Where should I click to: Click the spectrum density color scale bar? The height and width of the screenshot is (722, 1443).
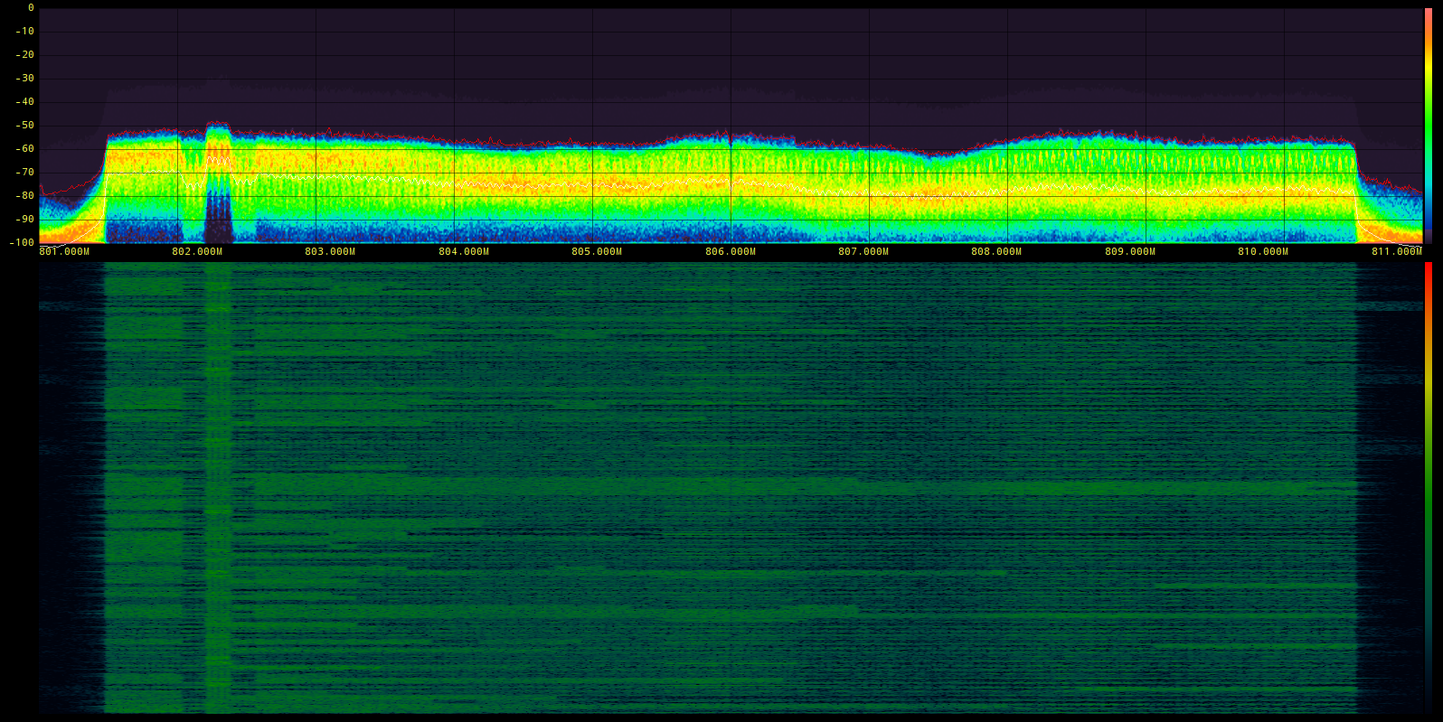pos(1429,126)
